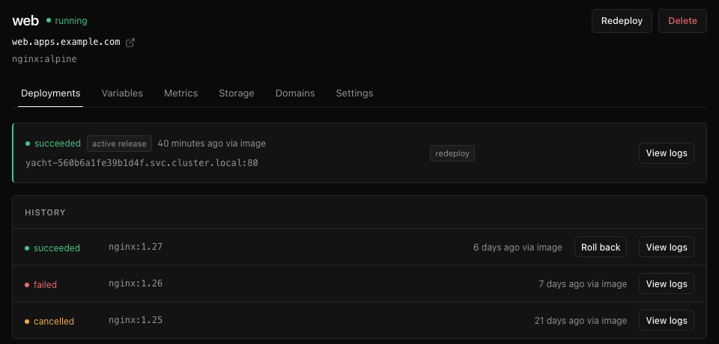The height and width of the screenshot is (344, 719).
Task: Click '6 days ago via image' timestamp
Action: (x=518, y=248)
